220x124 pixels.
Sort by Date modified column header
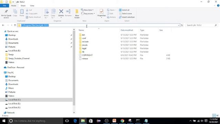[127, 30]
